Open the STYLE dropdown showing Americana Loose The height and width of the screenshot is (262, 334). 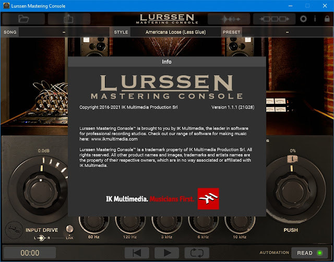point(175,32)
